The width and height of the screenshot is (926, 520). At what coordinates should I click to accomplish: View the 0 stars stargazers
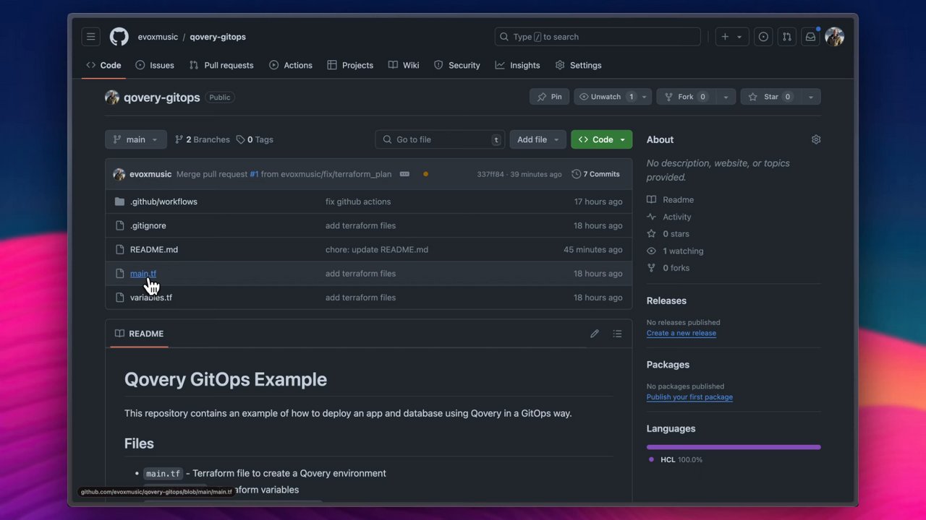(668, 234)
